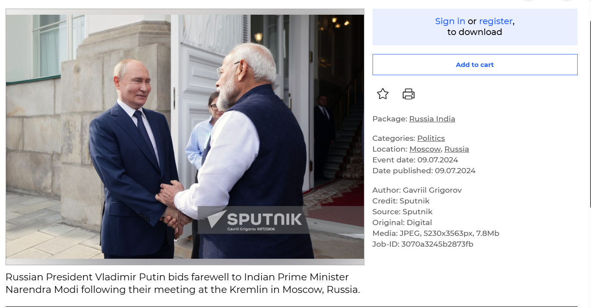The image size is (591, 308).
Task: Open the Sign in link
Action: tap(450, 21)
